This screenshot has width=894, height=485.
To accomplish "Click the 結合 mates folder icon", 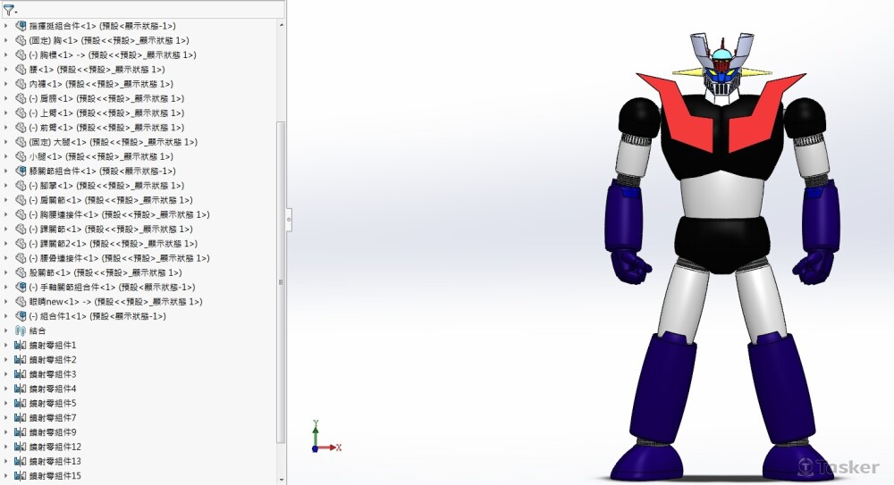I will coord(21,330).
